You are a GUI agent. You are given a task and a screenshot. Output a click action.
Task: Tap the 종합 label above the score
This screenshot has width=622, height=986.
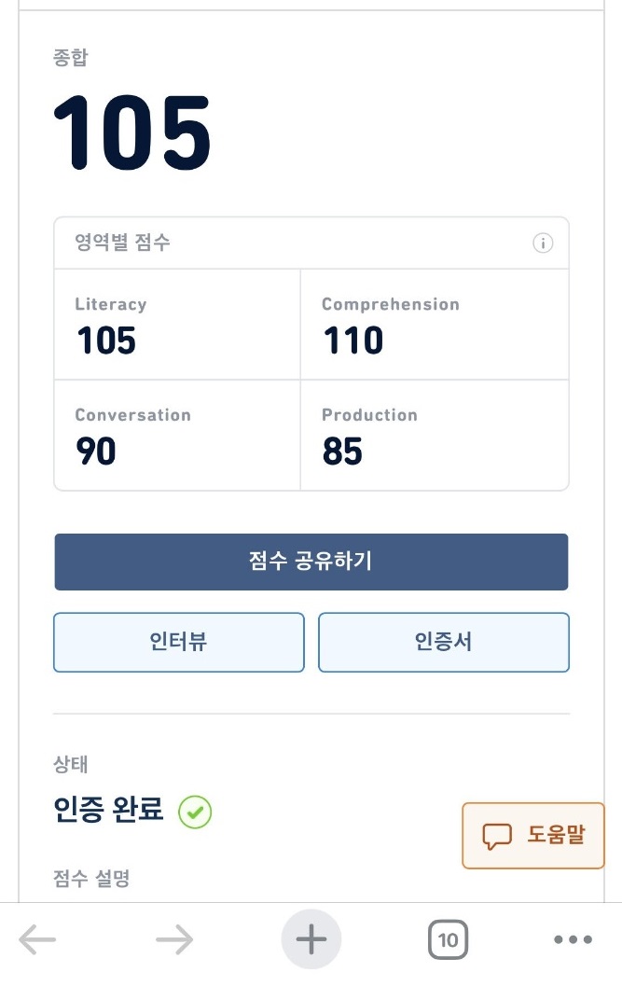(x=71, y=58)
